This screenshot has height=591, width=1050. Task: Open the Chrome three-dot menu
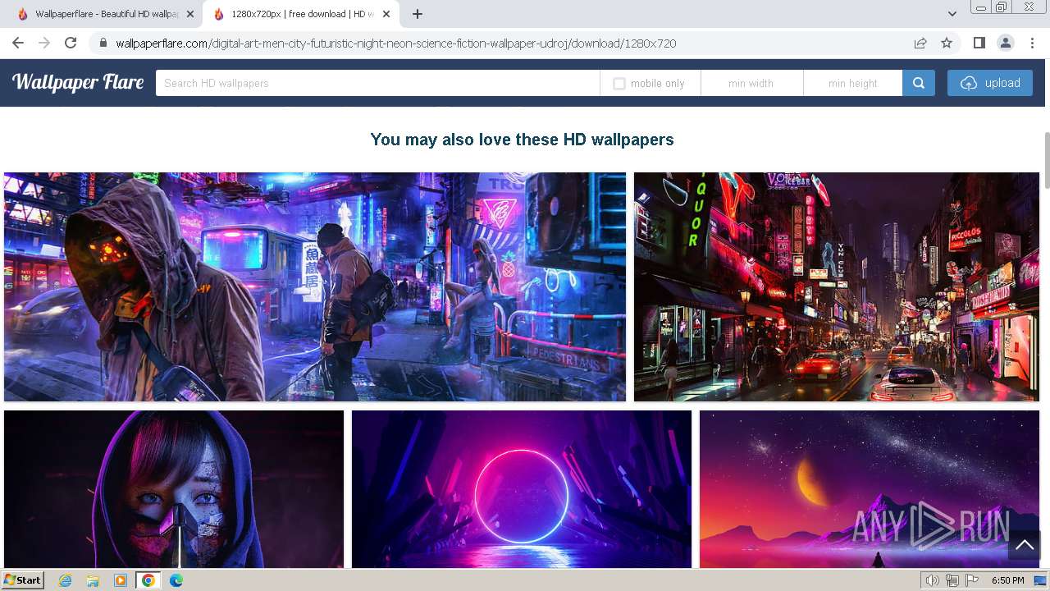click(1032, 43)
